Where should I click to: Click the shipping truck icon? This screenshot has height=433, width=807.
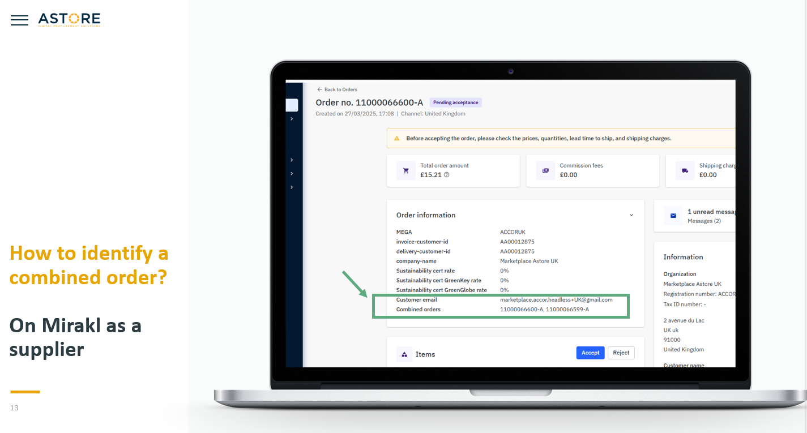coord(685,170)
